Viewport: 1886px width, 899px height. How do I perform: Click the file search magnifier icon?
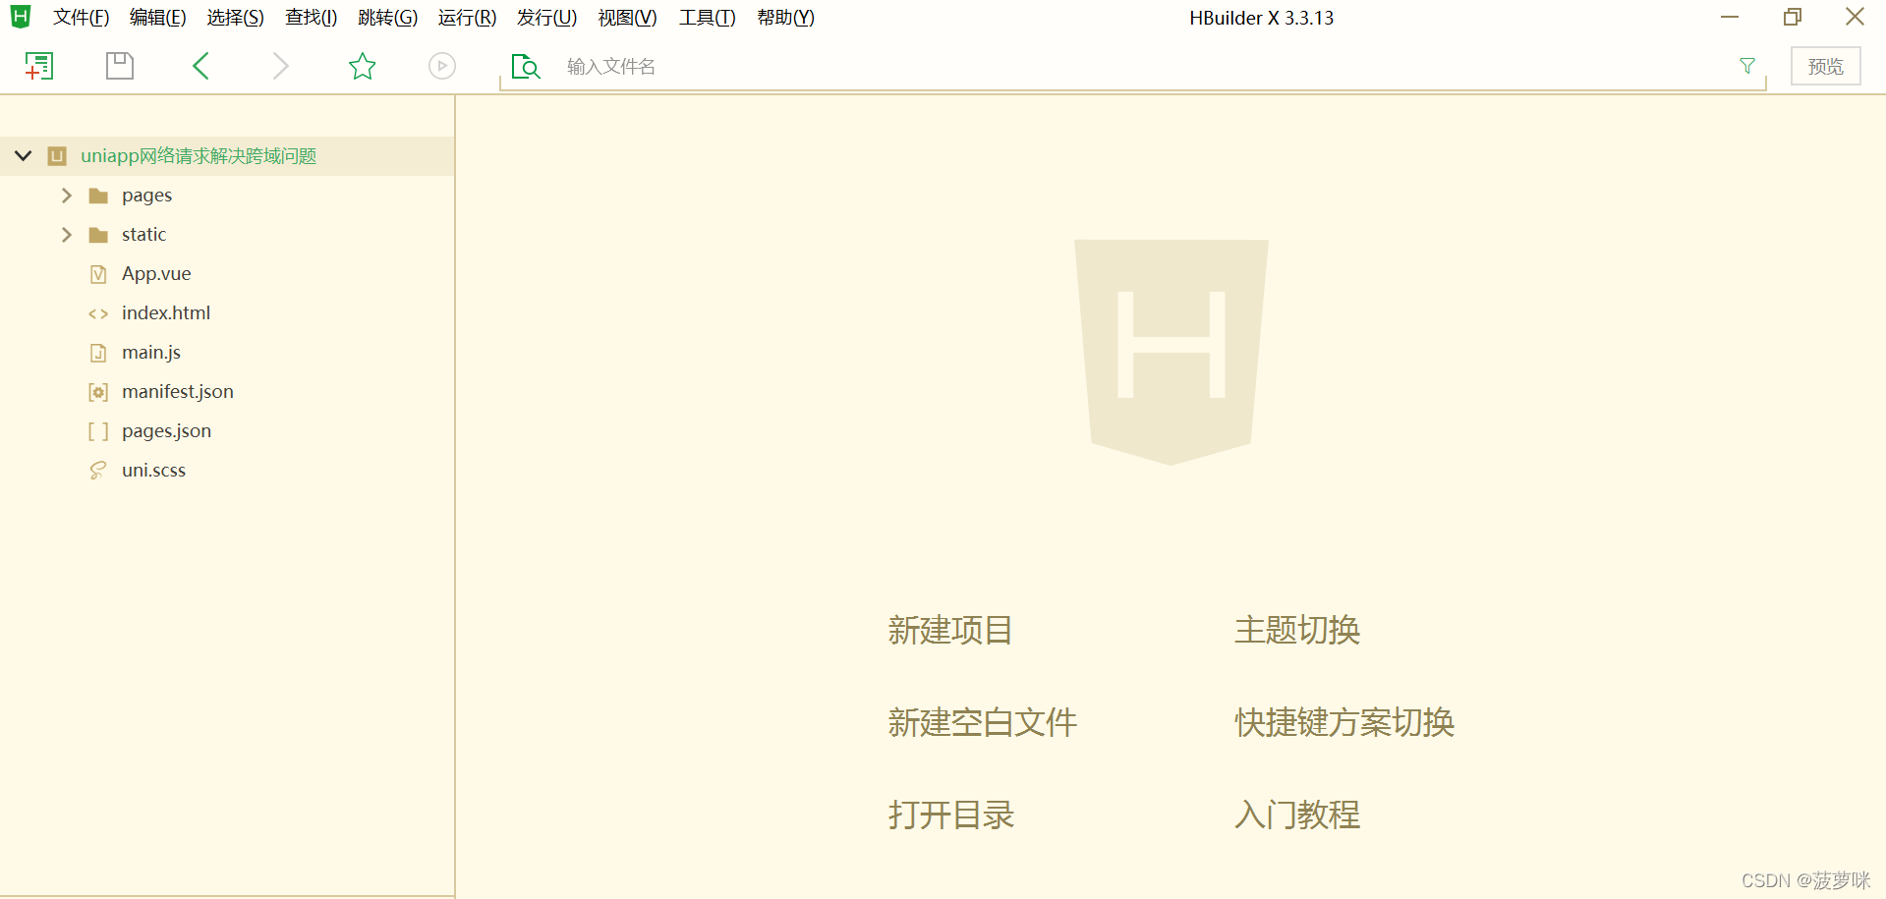pos(526,66)
